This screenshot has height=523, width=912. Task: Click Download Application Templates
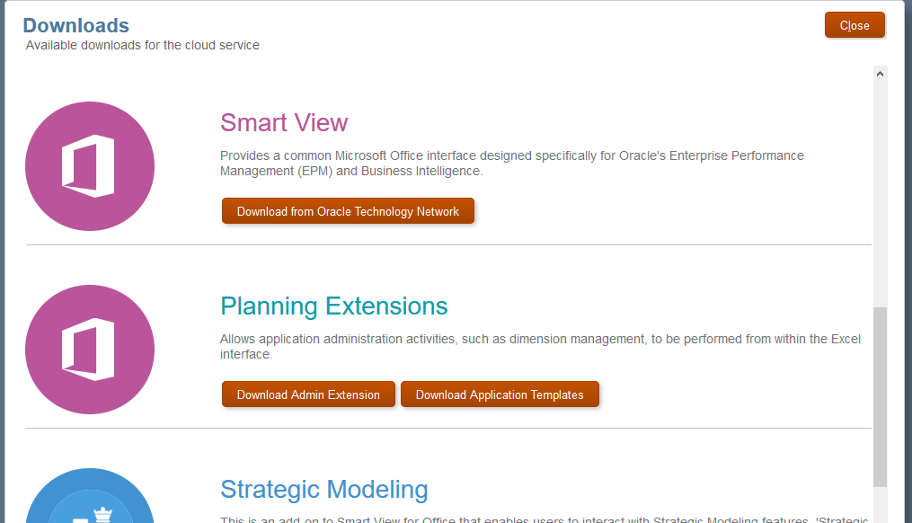[x=500, y=394]
